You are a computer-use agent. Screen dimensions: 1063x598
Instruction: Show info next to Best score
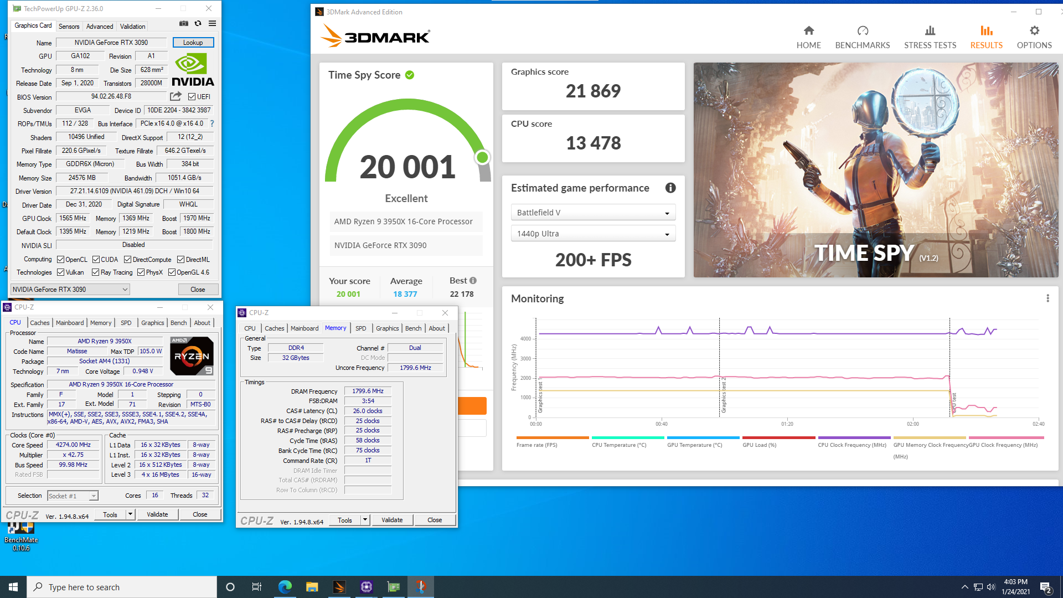(473, 281)
